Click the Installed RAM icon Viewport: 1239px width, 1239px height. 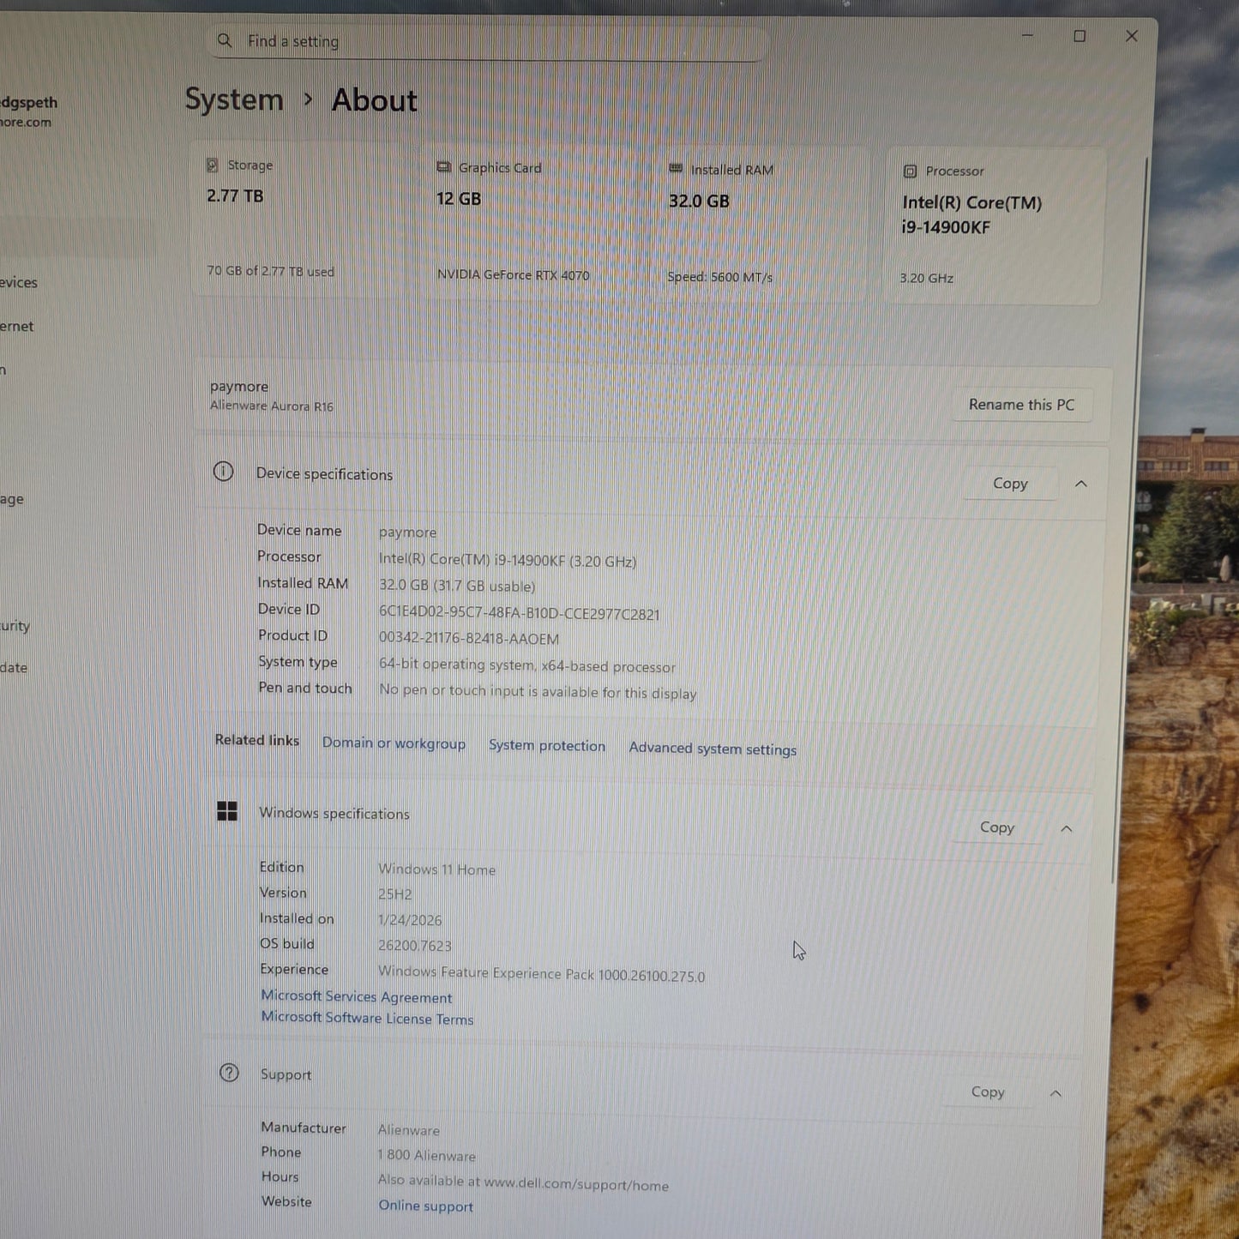click(675, 169)
